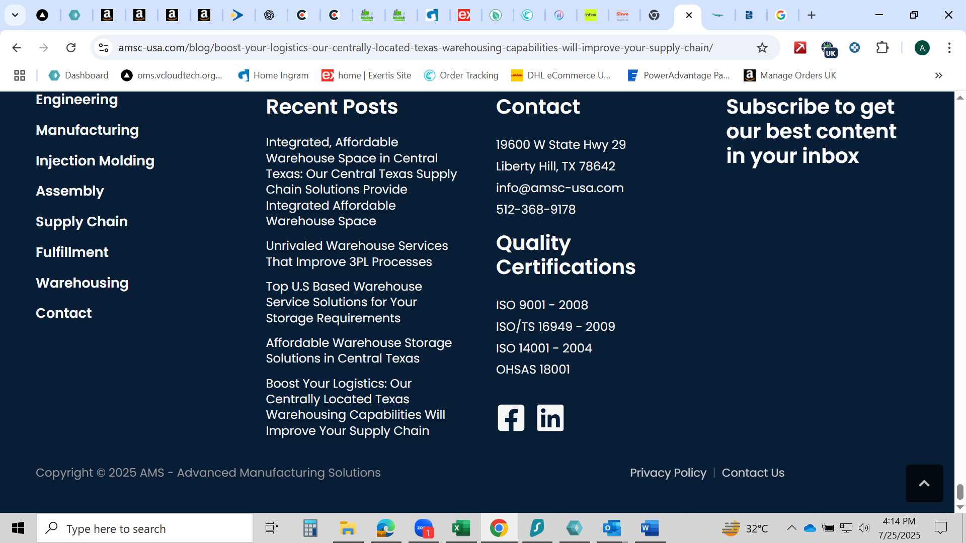Read Top U.S Based Warehouse Service post
966x543 pixels.
click(x=344, y=302)
